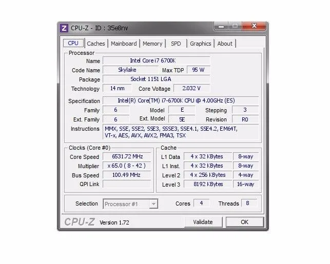The height and width of the screenshot is (264, 330).
Task: Click the core voltage value 2.032 V
Action: click(192, 88)
